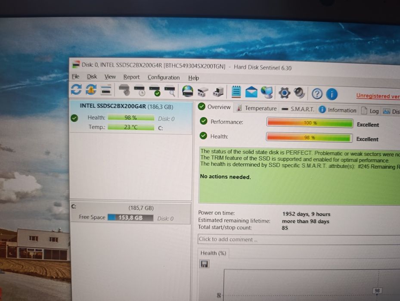Click the disk icon with a green checkmark
Viewport: 400px width, 301px height.
pyautogui.click(x=155, y=91)
